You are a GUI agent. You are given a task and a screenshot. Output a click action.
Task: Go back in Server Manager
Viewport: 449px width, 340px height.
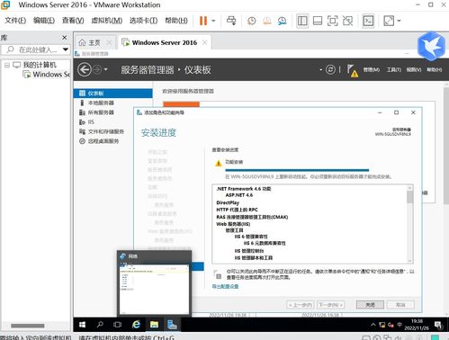click(x=85, y=69)
